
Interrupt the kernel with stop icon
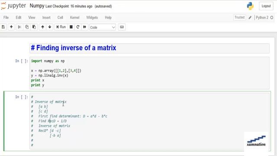(71, 27)
